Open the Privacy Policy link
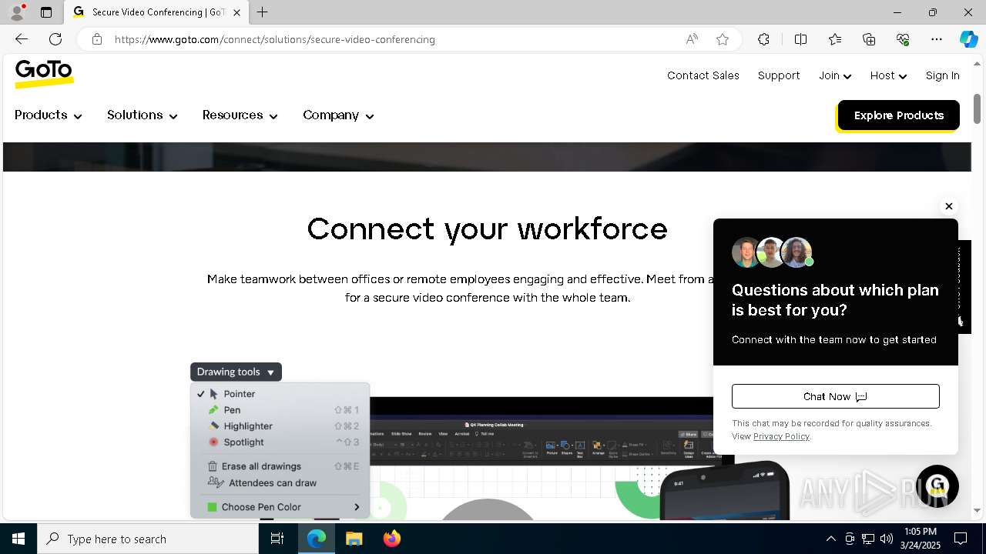 (781, 436)
